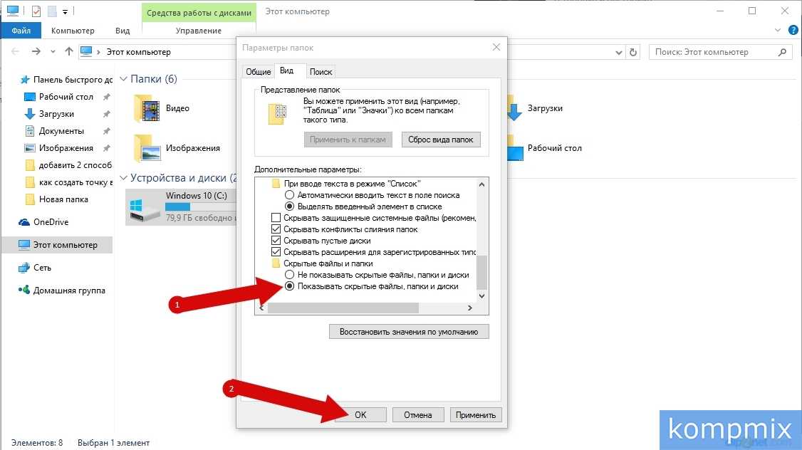The width and height of the screenshot is (802, 450).
Task: Click the search magnifier icon
Action: (x=782, y=52)
